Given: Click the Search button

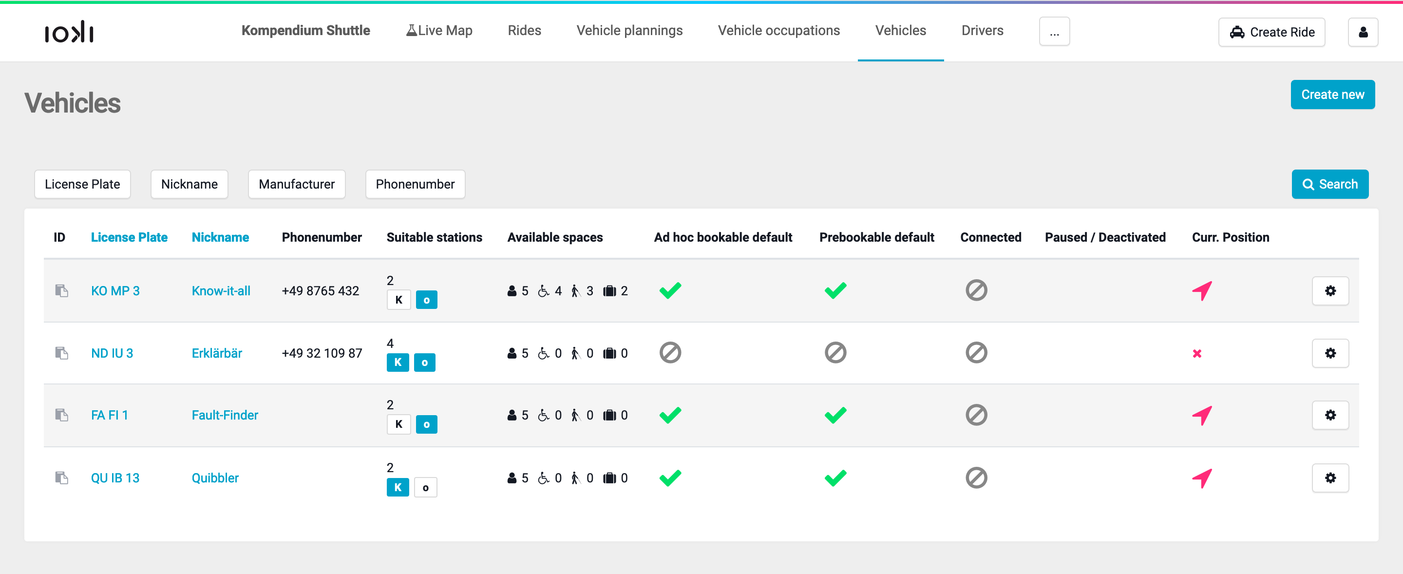Looking at the screenshot, I should click(1329, 184).
